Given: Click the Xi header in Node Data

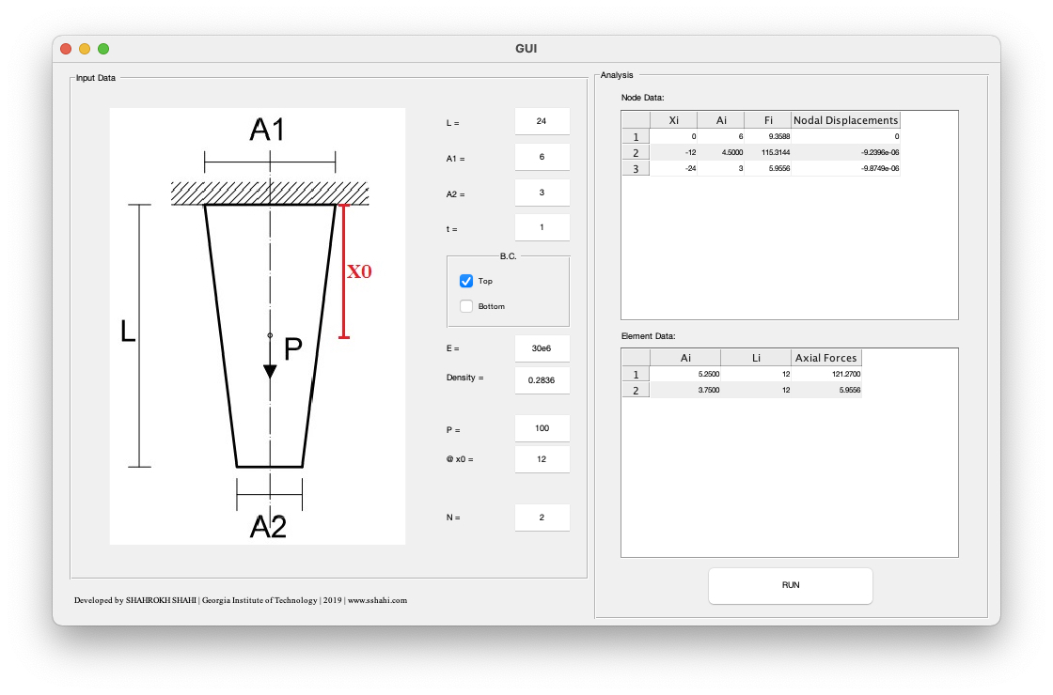Looking at the screenshot, I should click(674, 119).
